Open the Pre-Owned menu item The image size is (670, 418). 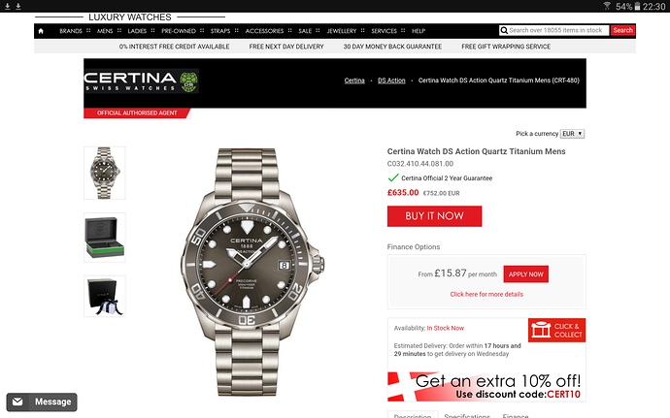179,31
